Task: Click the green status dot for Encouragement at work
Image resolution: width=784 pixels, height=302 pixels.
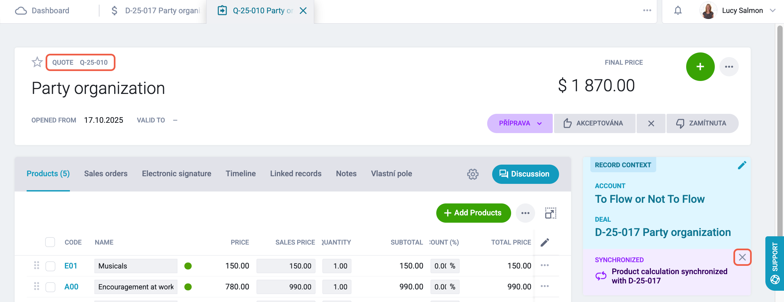Action: coord(188,287)
